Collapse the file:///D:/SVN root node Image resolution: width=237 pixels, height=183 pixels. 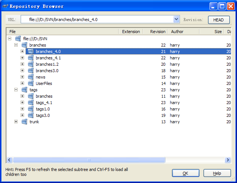click(9, 39)
